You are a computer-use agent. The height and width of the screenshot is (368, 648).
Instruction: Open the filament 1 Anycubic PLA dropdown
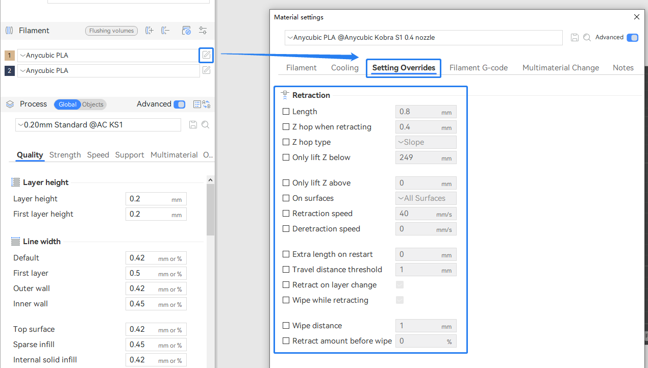tap(108, 55)
